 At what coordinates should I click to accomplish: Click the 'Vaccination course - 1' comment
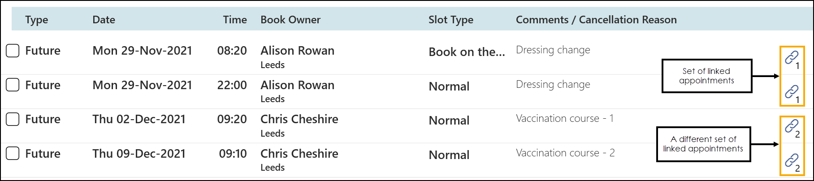click(x=565, y=119)
